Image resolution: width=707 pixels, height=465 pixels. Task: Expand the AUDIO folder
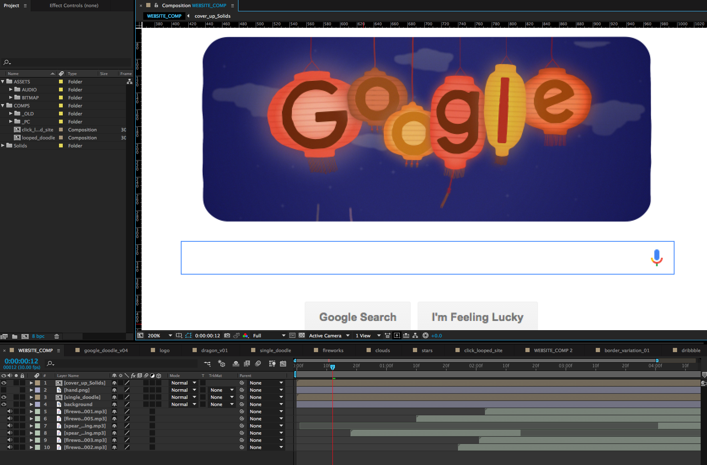[11, 89]
